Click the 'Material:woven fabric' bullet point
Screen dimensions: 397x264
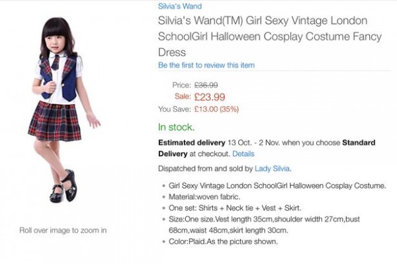pos(204,197)
